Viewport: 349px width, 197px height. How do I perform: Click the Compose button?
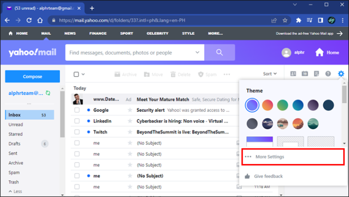point(32,76)
